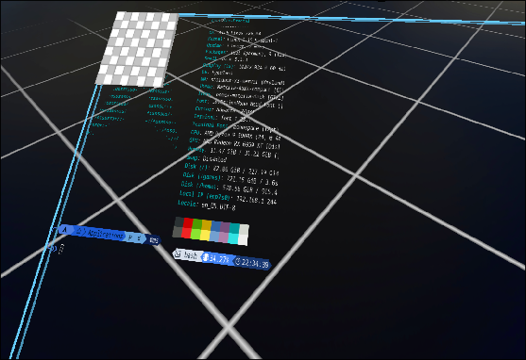Click the Disk (/home) usage line

tap(229, 188)
